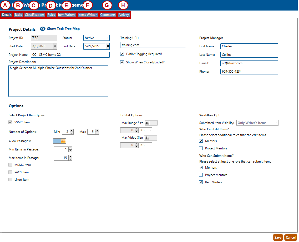Viewport: 299px width, 242px height.
Task: Click into the Project Name field
Action: (x=70, y=55)
